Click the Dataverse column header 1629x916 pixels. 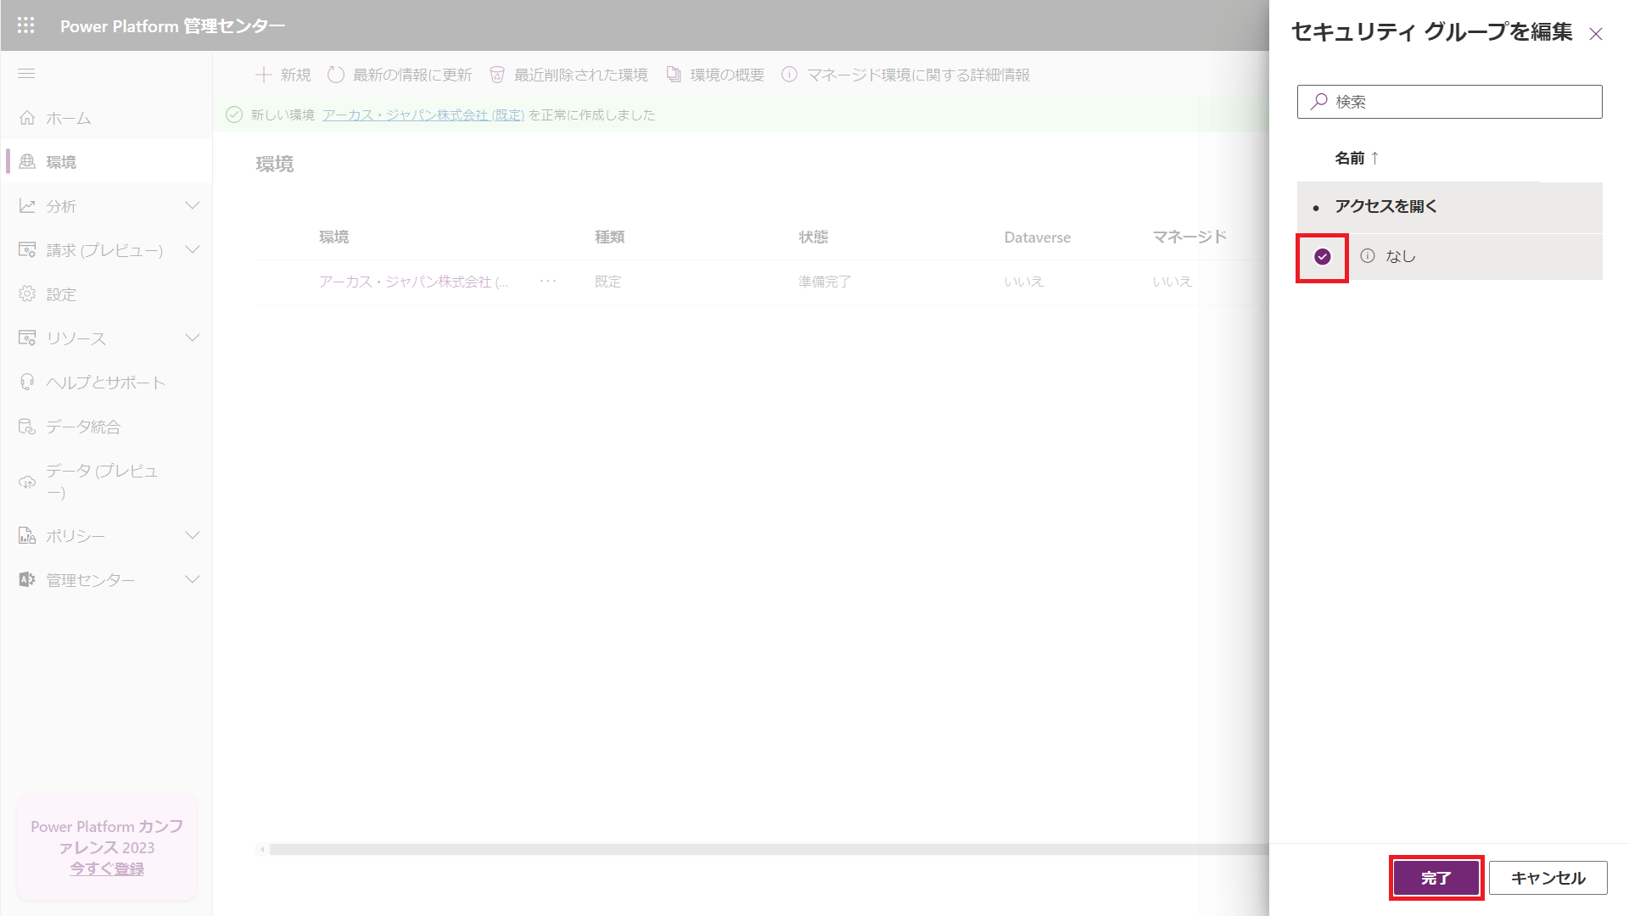tap(1037, 237)
